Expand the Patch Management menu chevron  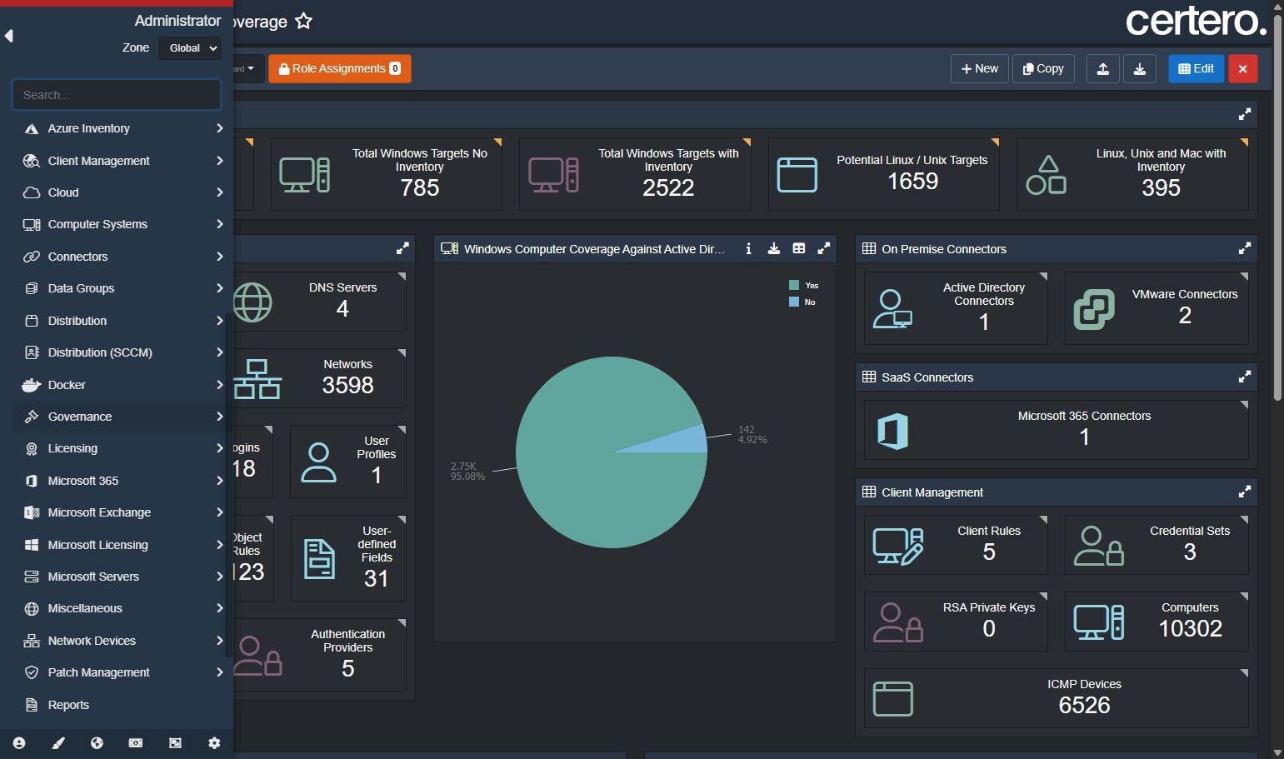219,672
